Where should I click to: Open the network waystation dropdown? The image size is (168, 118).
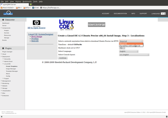tap(131, 41)
